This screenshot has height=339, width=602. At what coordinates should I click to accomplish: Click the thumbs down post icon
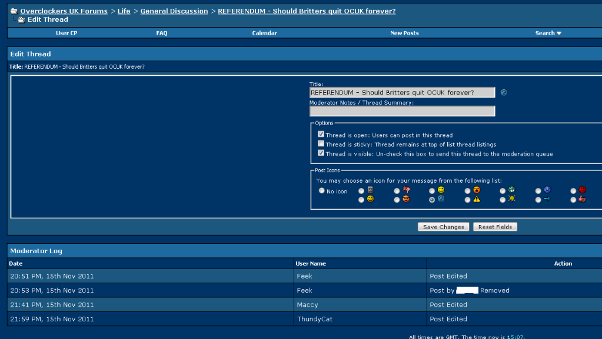coord(406,190)
